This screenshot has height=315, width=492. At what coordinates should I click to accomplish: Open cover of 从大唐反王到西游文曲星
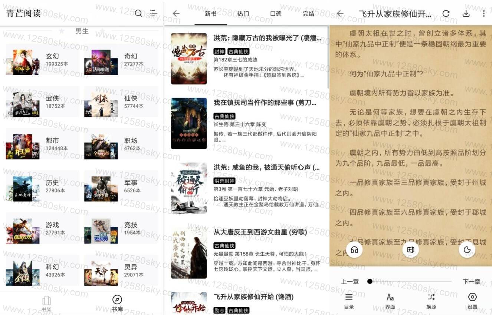(x=189, y=253)
